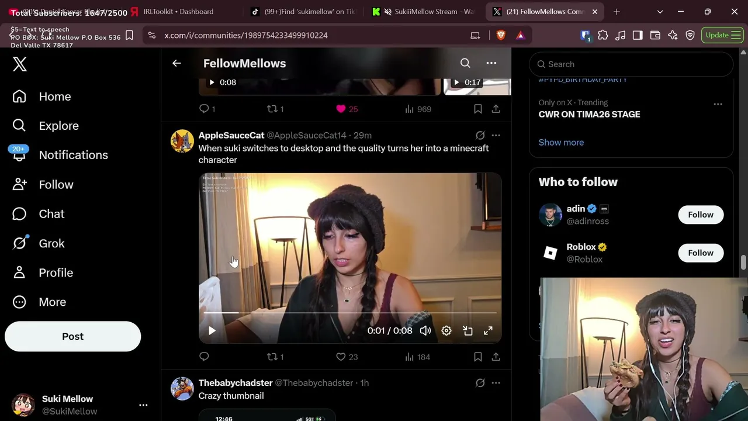Open adin's profile avatar
This screenshot has height=421, width=748.
[x=550, y=215]
